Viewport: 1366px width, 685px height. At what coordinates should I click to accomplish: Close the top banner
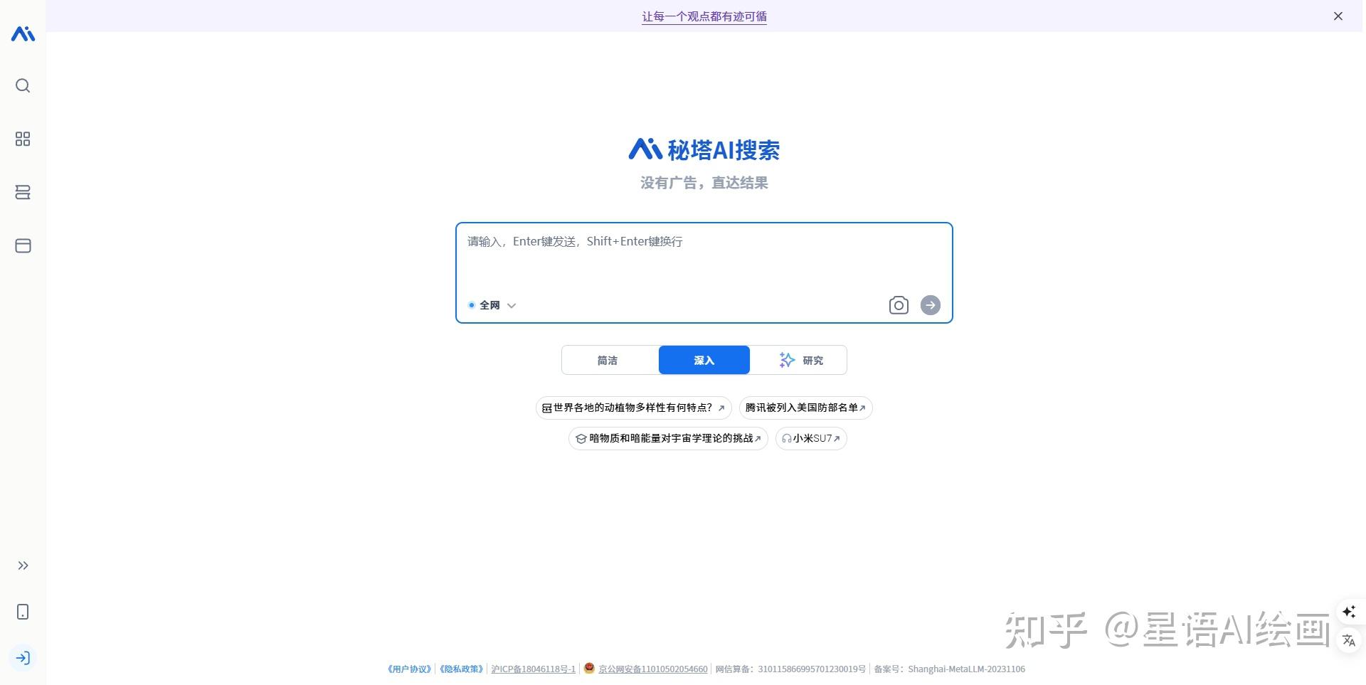1338,16
